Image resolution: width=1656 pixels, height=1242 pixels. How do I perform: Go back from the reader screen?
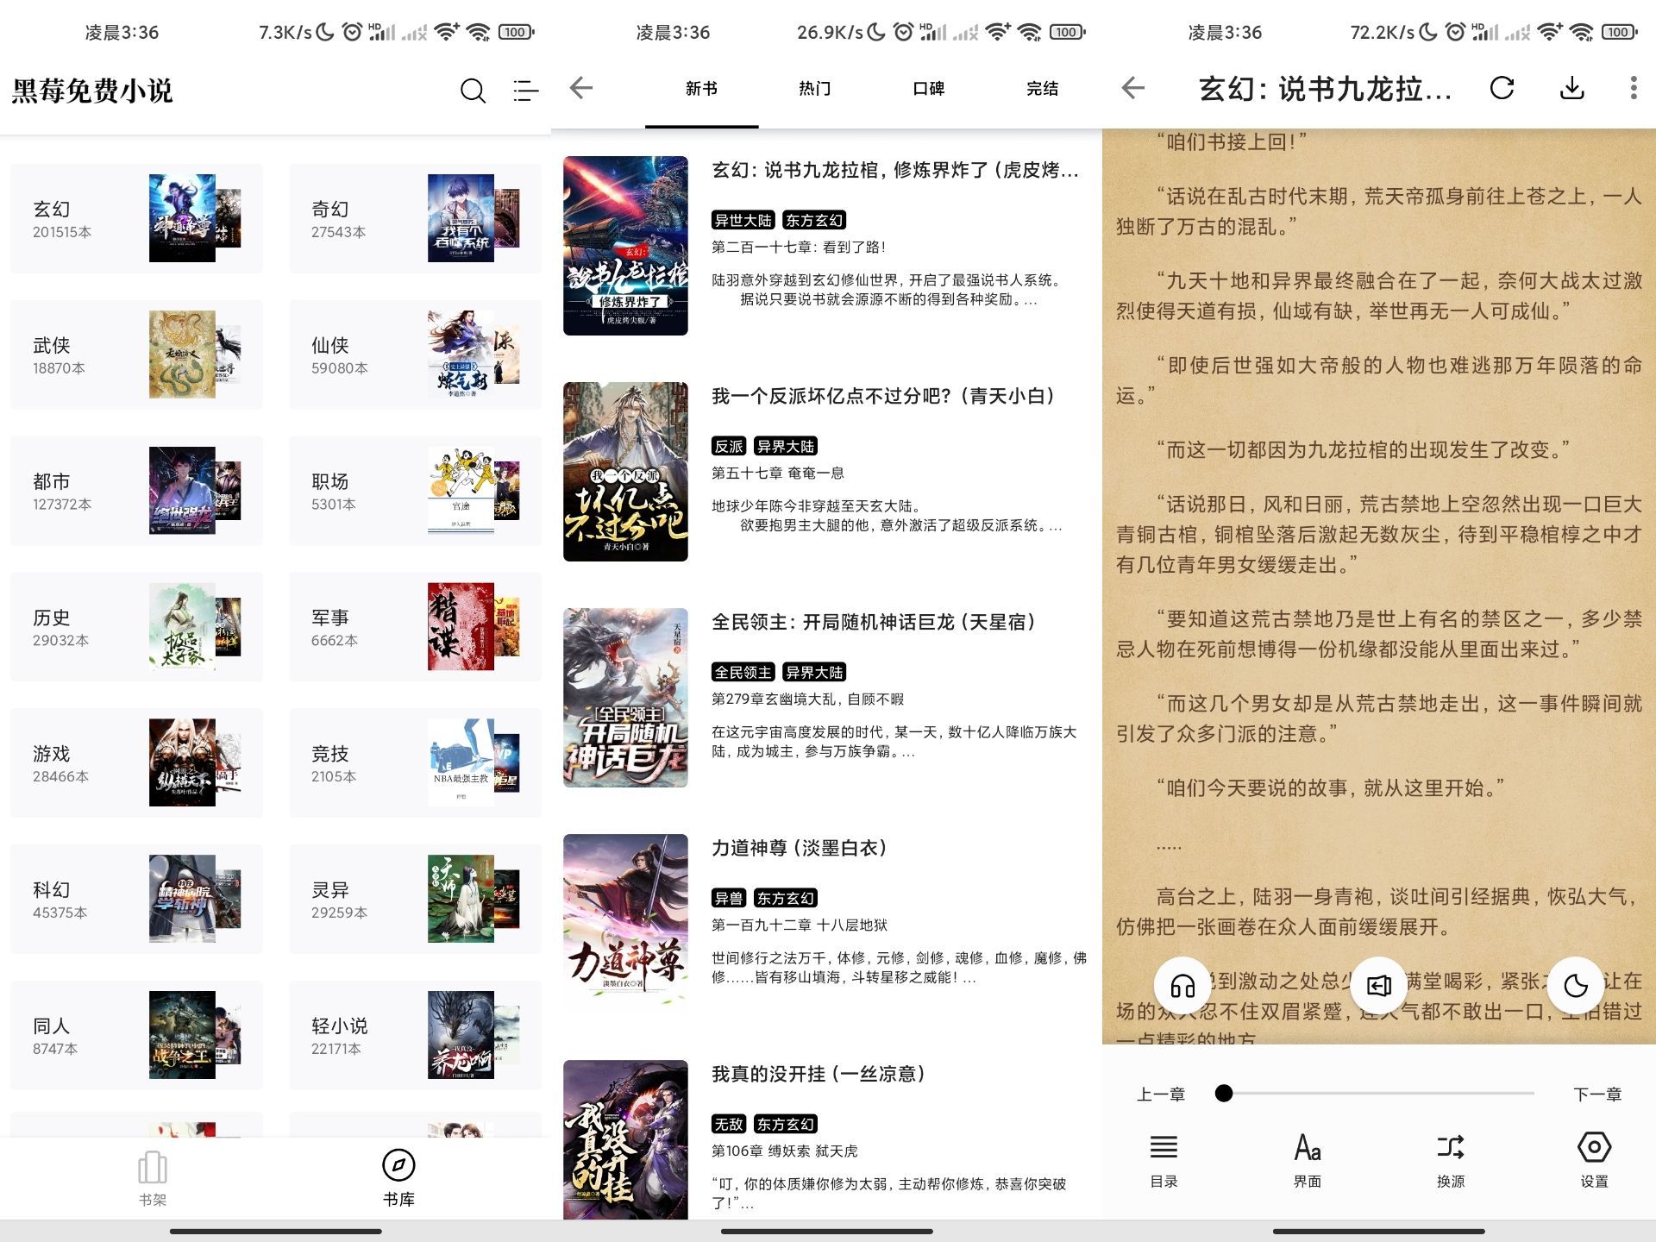tap(1133, 88)
